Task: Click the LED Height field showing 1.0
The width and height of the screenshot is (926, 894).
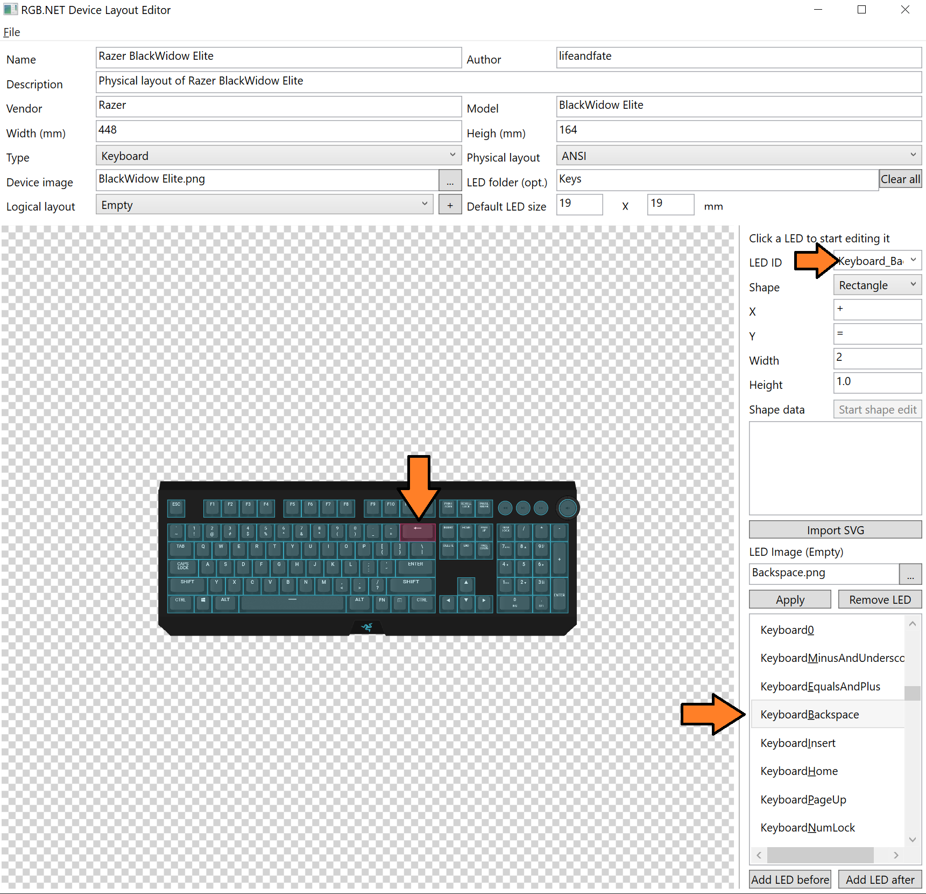Action: (x=878, y=382)
